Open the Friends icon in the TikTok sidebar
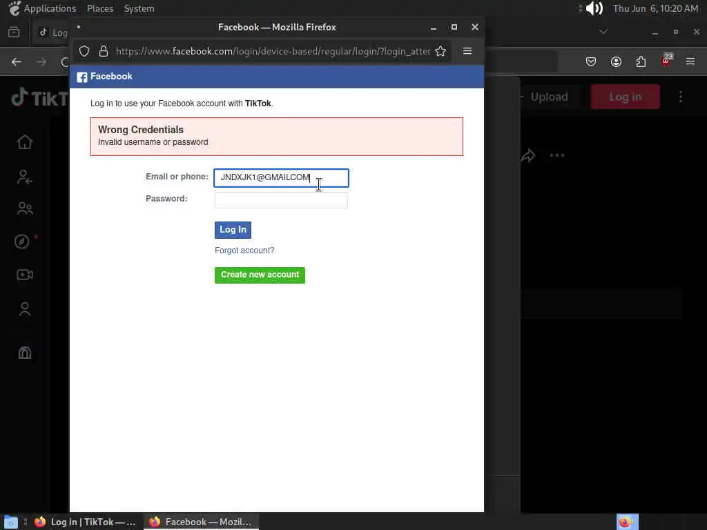The image size is (707, 530). (x=25, y=208)
